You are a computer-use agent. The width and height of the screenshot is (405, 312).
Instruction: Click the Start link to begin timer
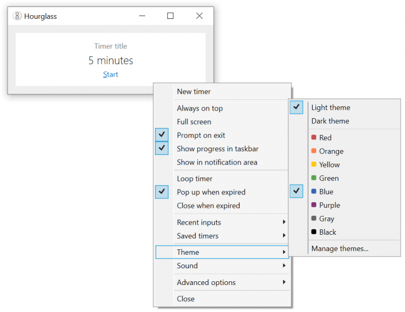click(x=111, y=74)
